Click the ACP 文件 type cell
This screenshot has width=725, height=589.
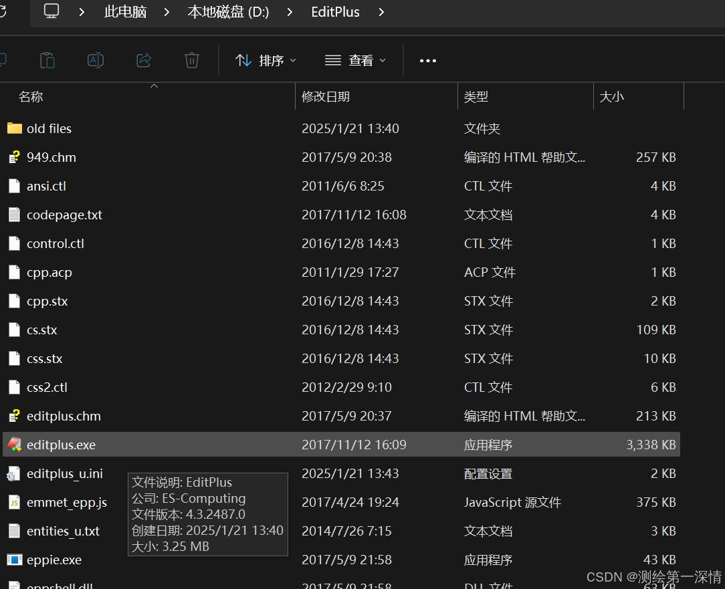click(x=490, y=272)
